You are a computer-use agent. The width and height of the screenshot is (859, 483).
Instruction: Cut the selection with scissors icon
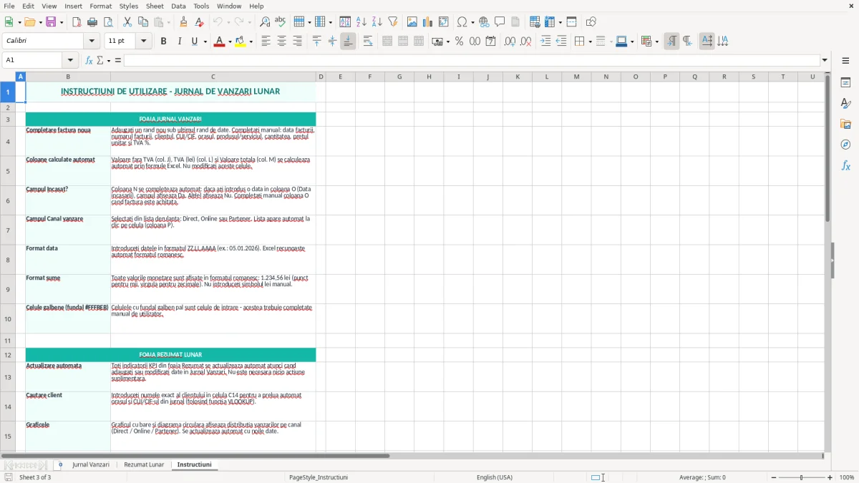click(127, 22)
